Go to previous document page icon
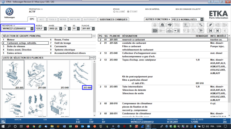The image size is (231, 129). point(217,25)
